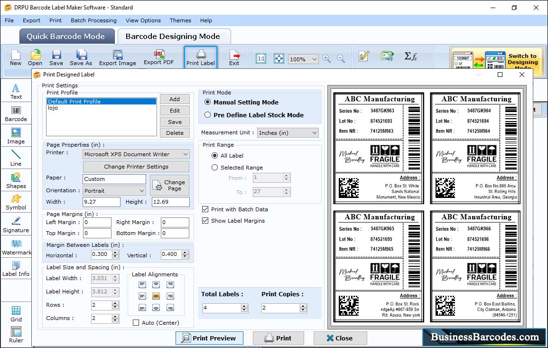
Task: Export label as image
Action: 118,58
